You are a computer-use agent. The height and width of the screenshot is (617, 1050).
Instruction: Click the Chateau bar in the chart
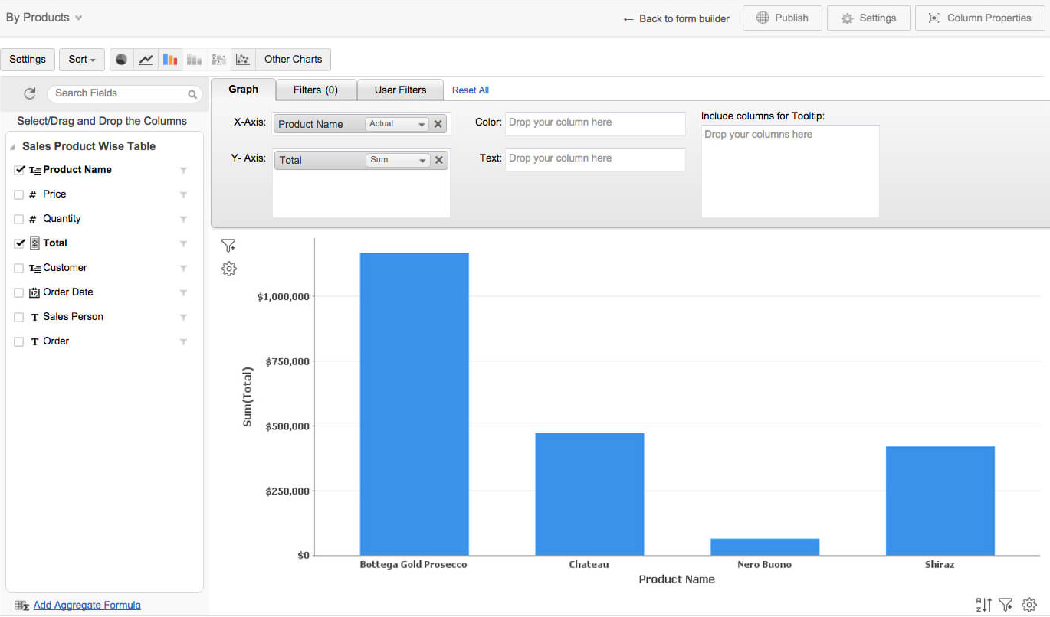[589, 495]
